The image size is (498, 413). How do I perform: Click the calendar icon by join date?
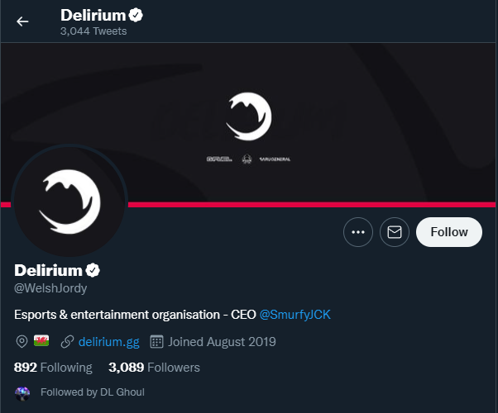pyautogui.click(x=156, y=341)
